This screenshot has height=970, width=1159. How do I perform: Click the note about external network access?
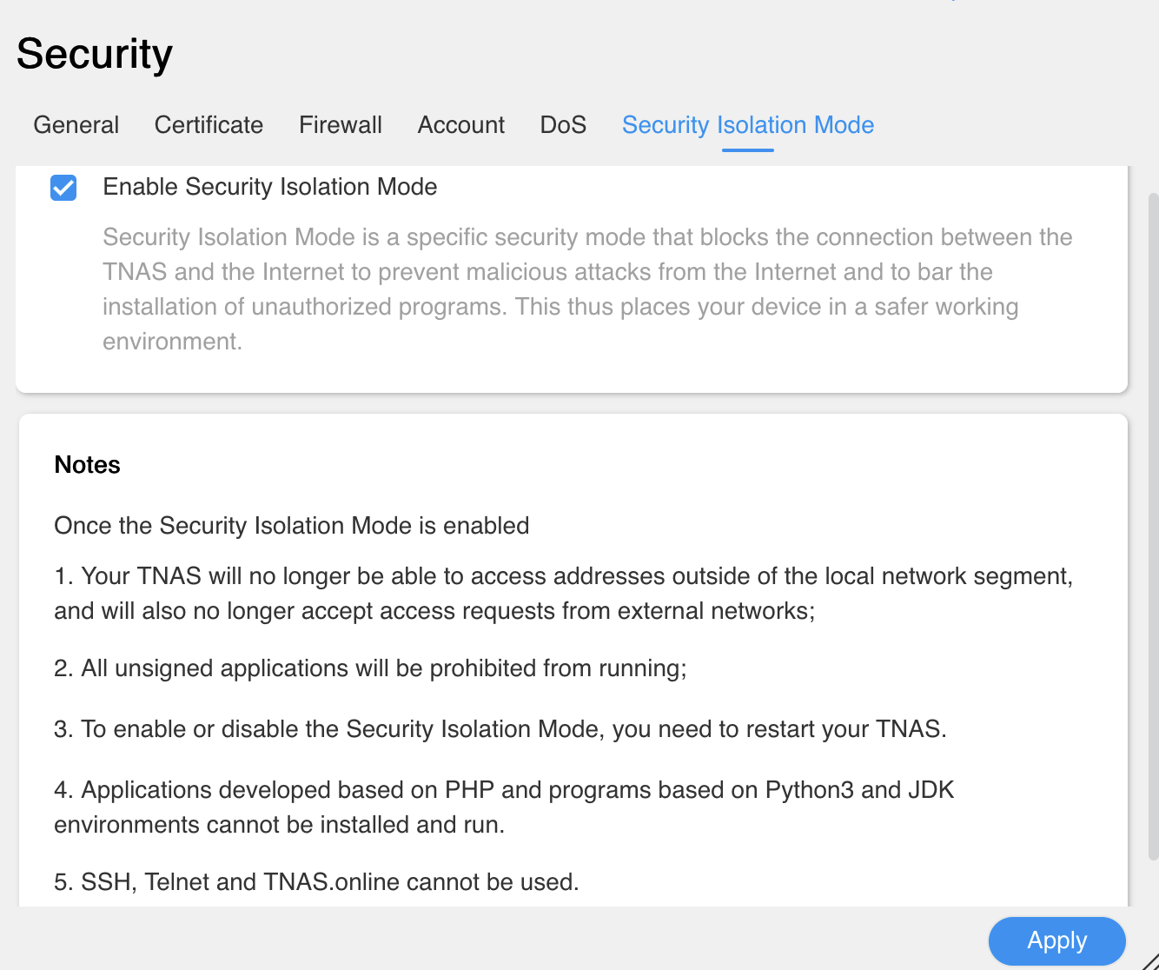(563, 593)
